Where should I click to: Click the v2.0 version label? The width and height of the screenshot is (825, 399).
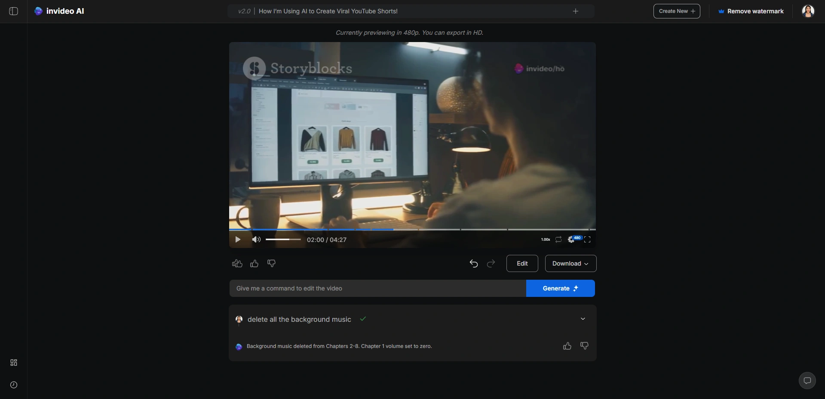click(x=244, y=11)
